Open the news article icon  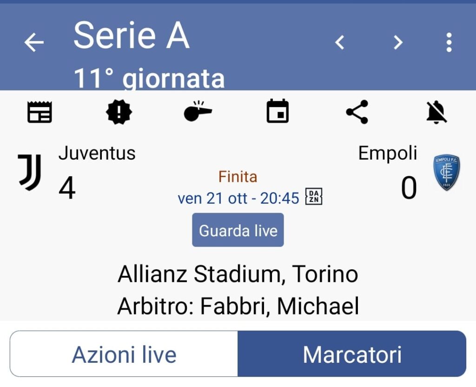[x=40, y=112]
